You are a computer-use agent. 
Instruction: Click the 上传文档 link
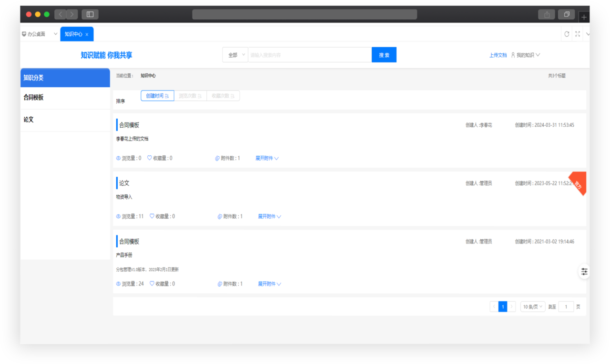coord(498,55)
